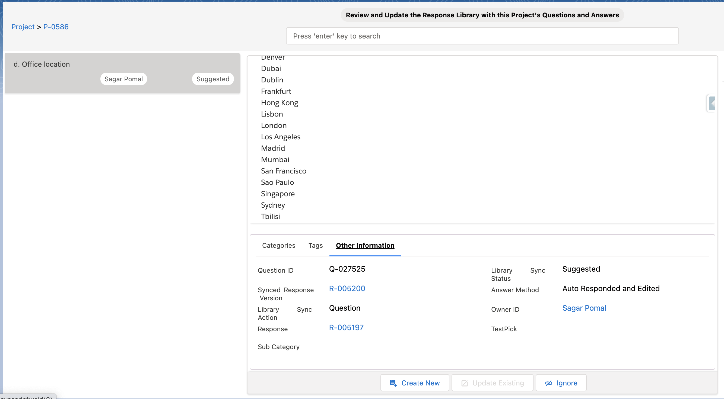Click the Update Existing edit icon
Viewport: 724px width, 399px height.
click(465, 383)
